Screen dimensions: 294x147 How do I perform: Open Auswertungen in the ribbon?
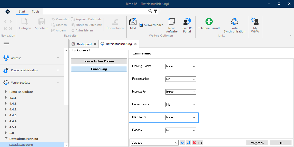[152, 25]
